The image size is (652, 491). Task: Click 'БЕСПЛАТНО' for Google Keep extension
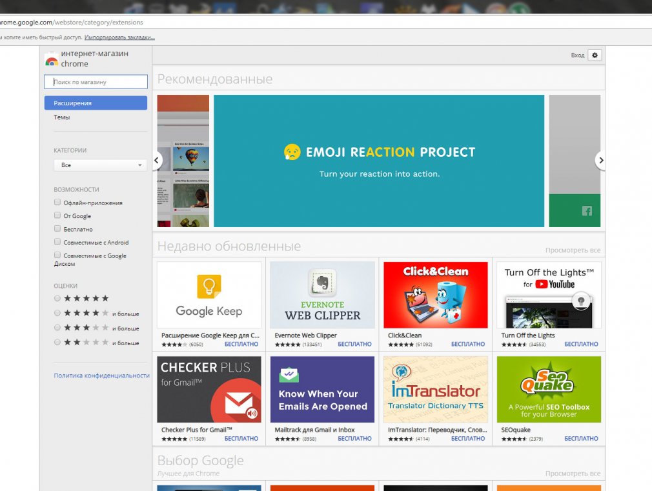click(x=241, y=345)
